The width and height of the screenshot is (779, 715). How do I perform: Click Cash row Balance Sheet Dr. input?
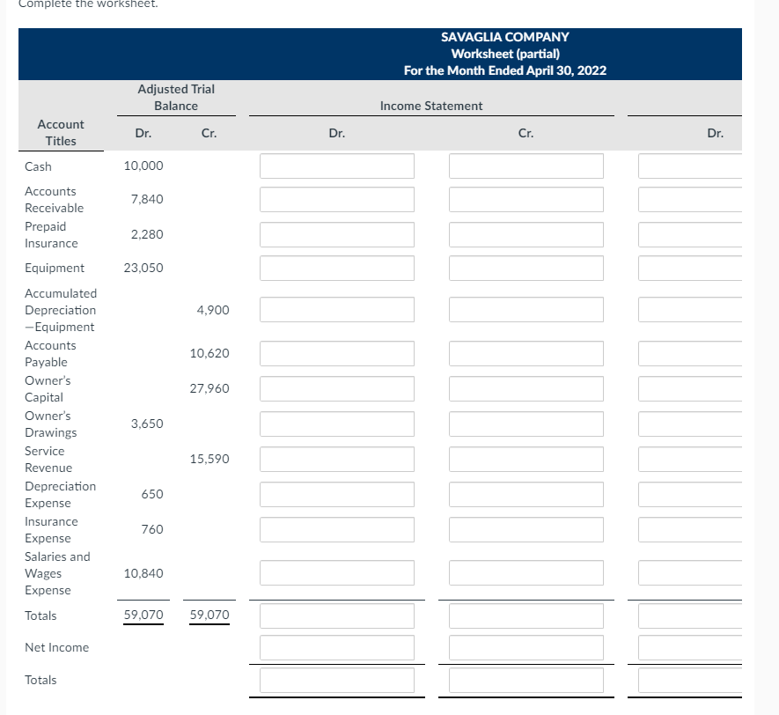point(690,166)
